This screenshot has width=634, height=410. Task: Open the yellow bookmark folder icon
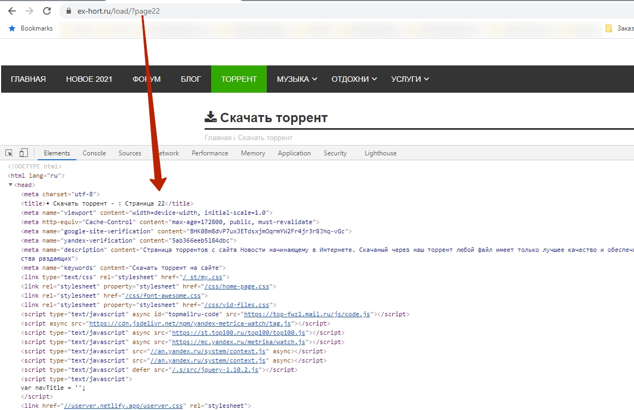(x=608, y=28)
